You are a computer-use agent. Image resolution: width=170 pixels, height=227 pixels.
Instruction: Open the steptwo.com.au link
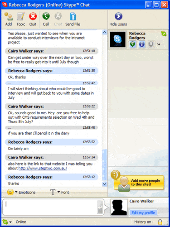pyautogui.click(x=43, y=168)
